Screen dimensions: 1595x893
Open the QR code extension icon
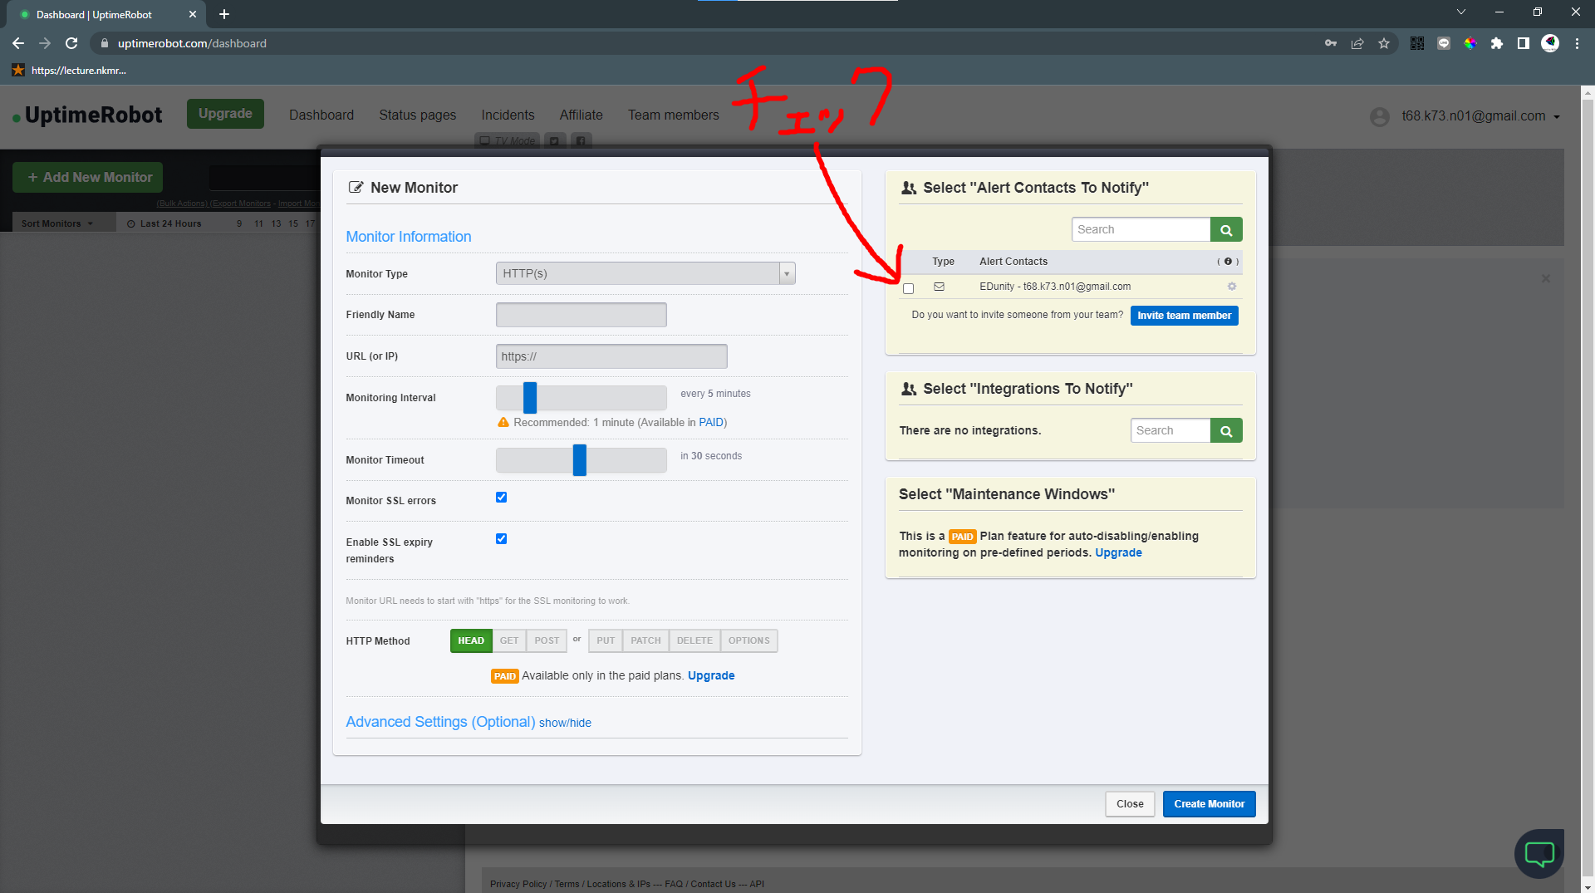pyautogui.click(x=1417, y=43)
